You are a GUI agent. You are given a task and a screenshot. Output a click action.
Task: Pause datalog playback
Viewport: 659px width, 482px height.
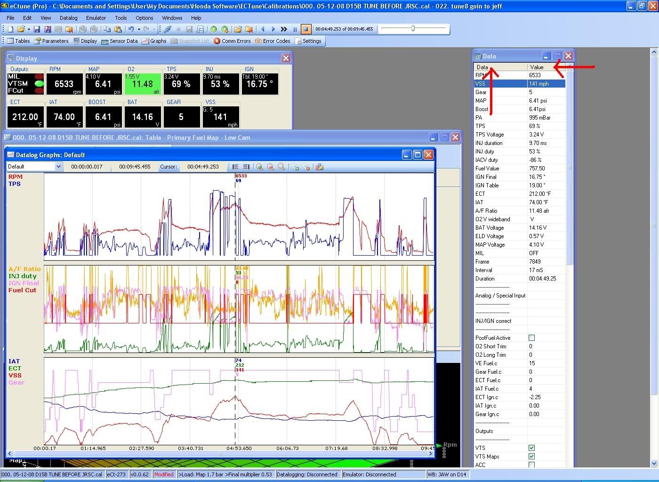pyautogui.click(x=295, y=29)
